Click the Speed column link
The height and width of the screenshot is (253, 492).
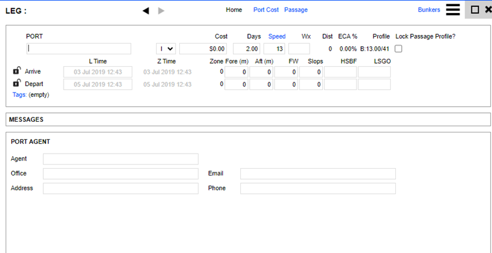click(277, 36)
